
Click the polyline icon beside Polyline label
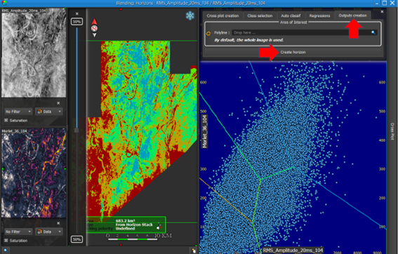pos(208,33)
